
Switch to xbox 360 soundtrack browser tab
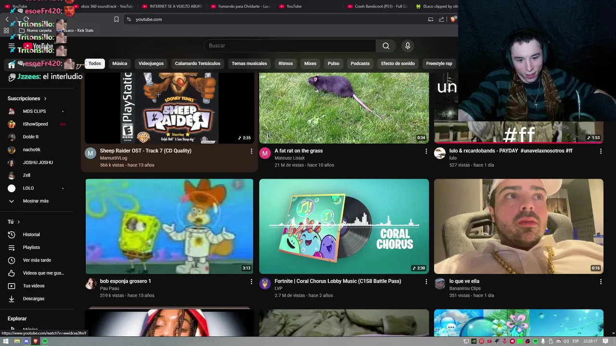pos(103,6)
